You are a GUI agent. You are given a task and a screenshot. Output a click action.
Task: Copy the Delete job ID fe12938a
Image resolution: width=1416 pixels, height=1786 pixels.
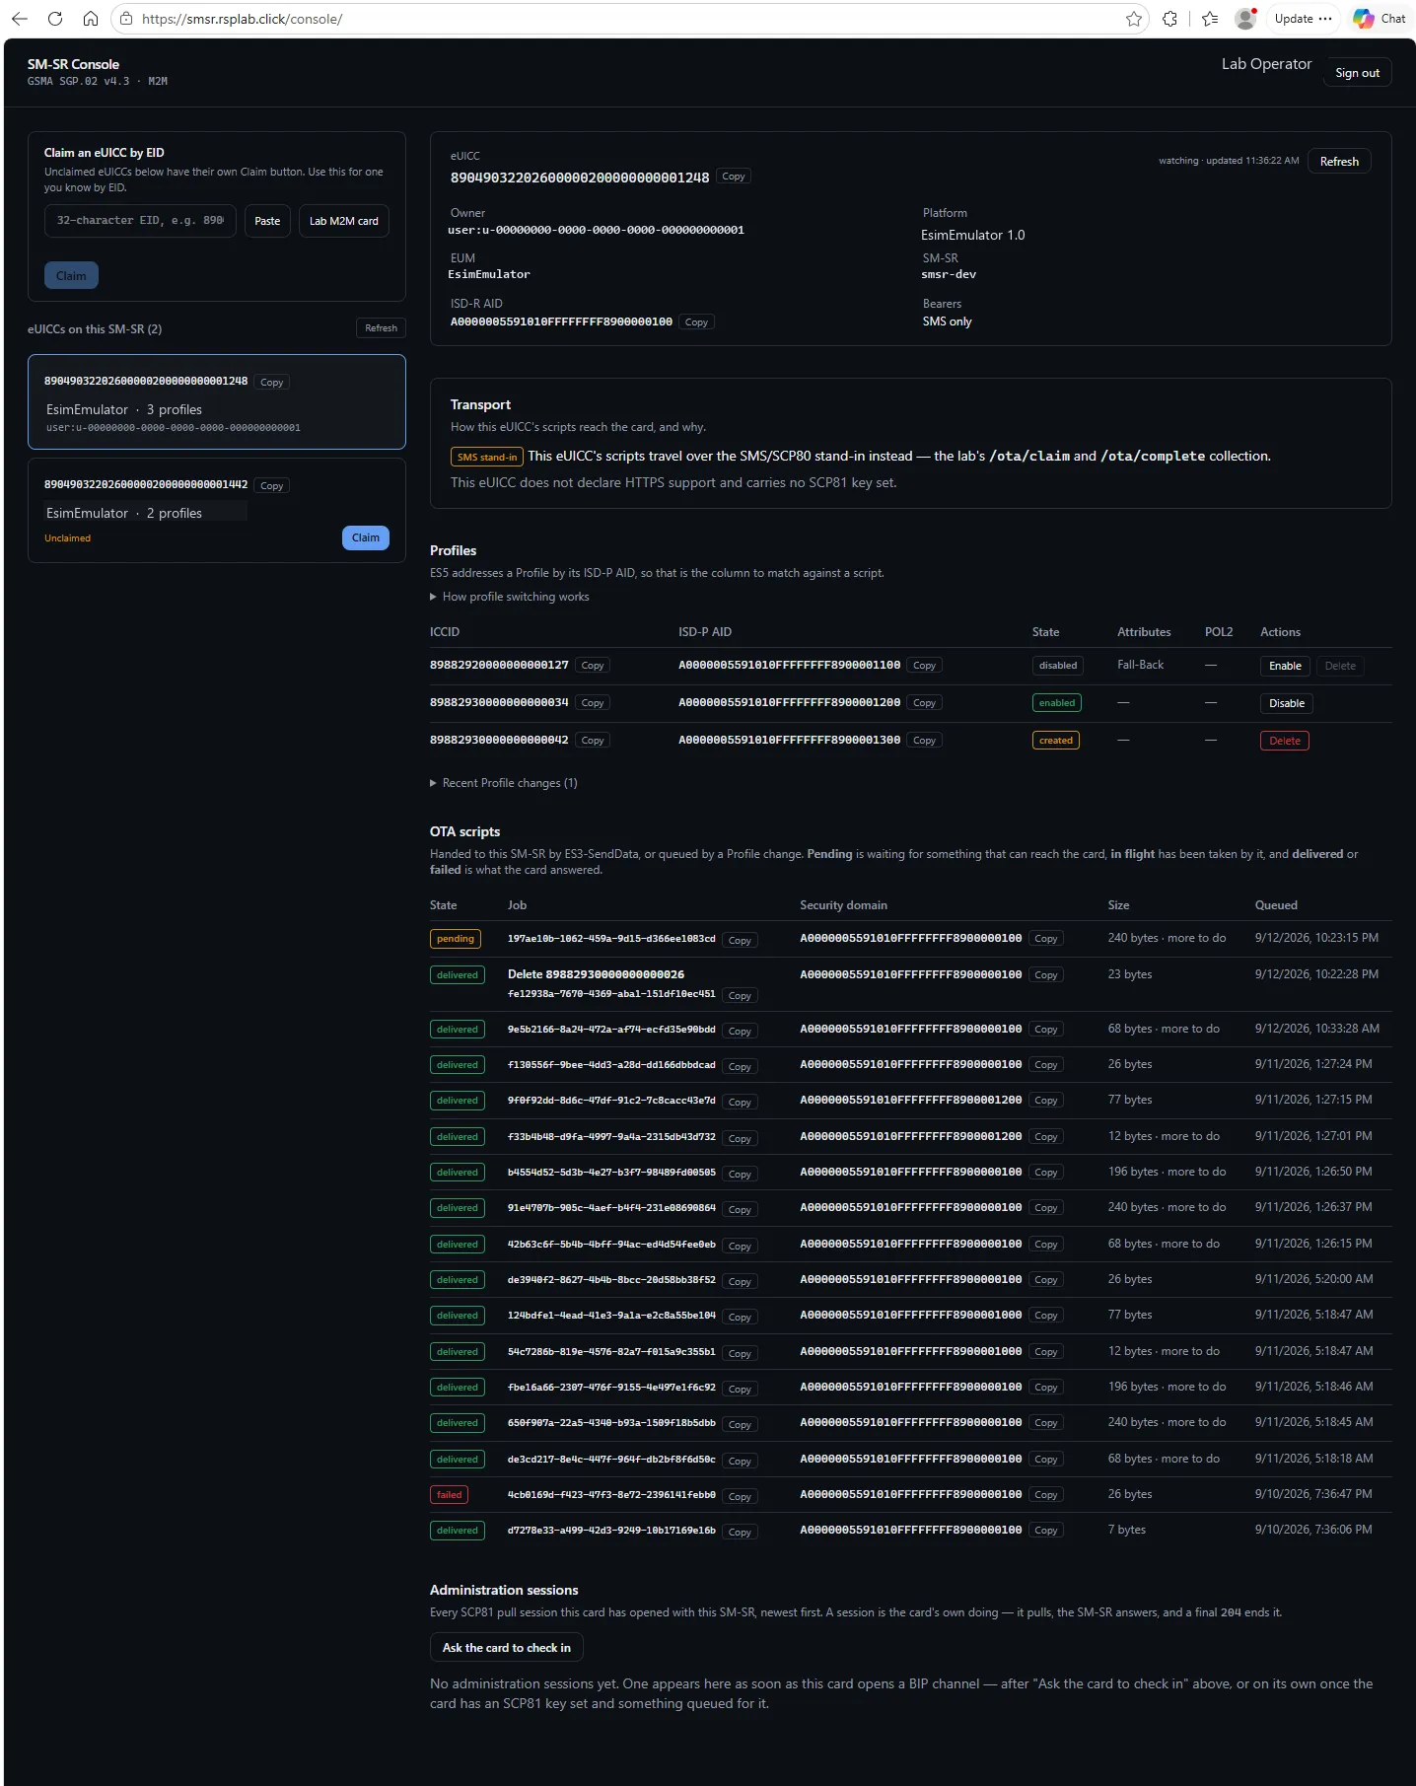pyautogui.click(x=740, y=996)
